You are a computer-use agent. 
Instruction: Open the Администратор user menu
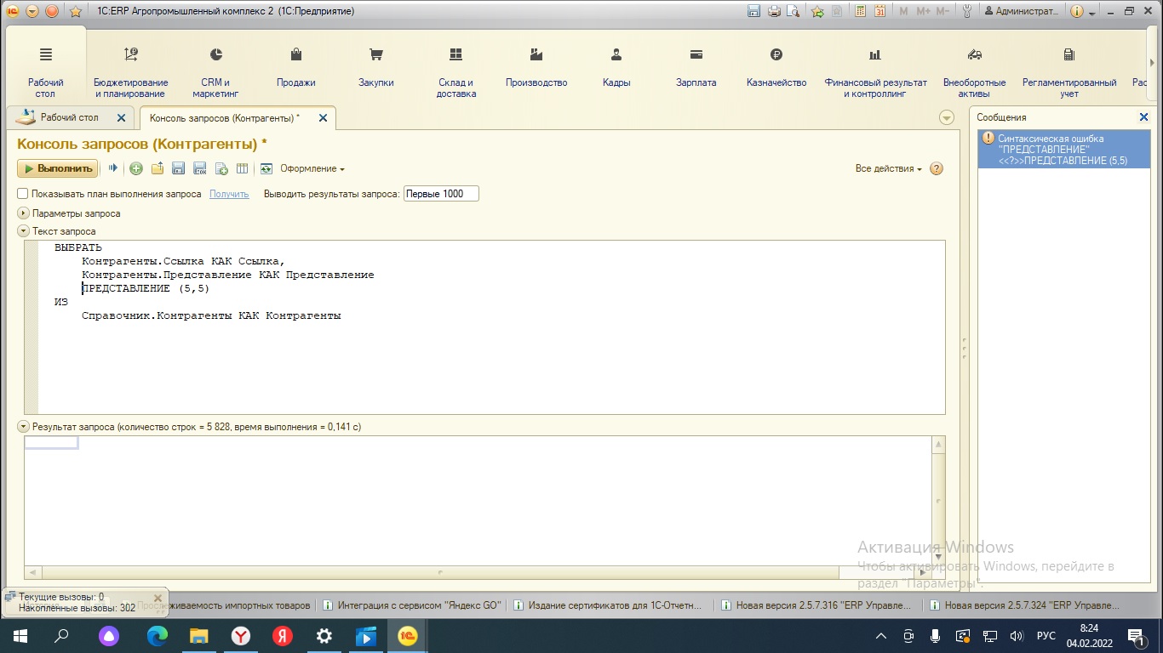(x=1023, y=11)
